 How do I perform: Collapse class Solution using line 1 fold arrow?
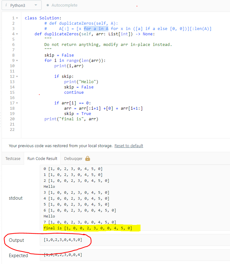coord(17,18)
